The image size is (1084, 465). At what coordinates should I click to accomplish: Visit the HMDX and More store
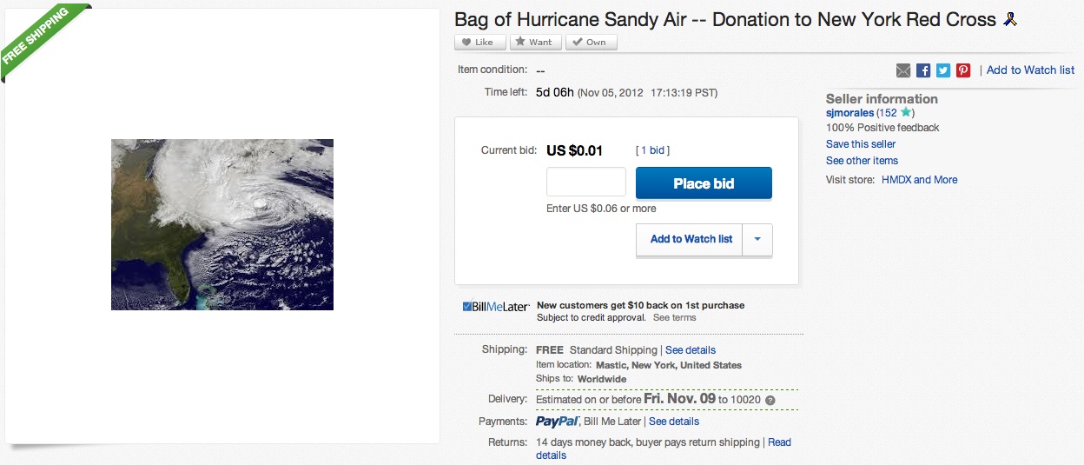click(x=919, y=180)
